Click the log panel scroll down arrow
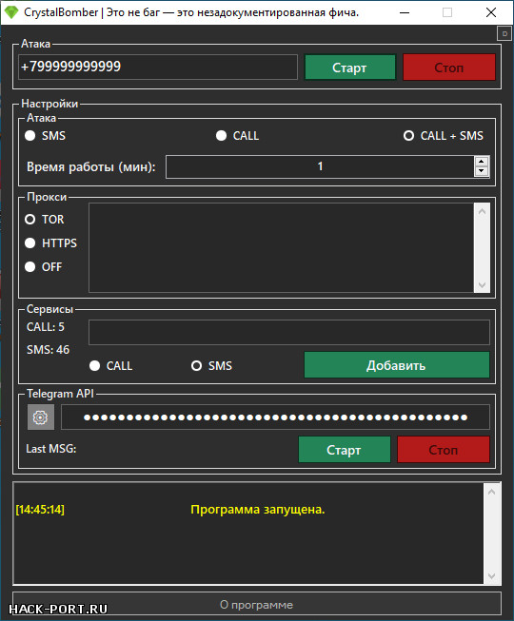Screen dimensions: 514x621 click(492, 576)
